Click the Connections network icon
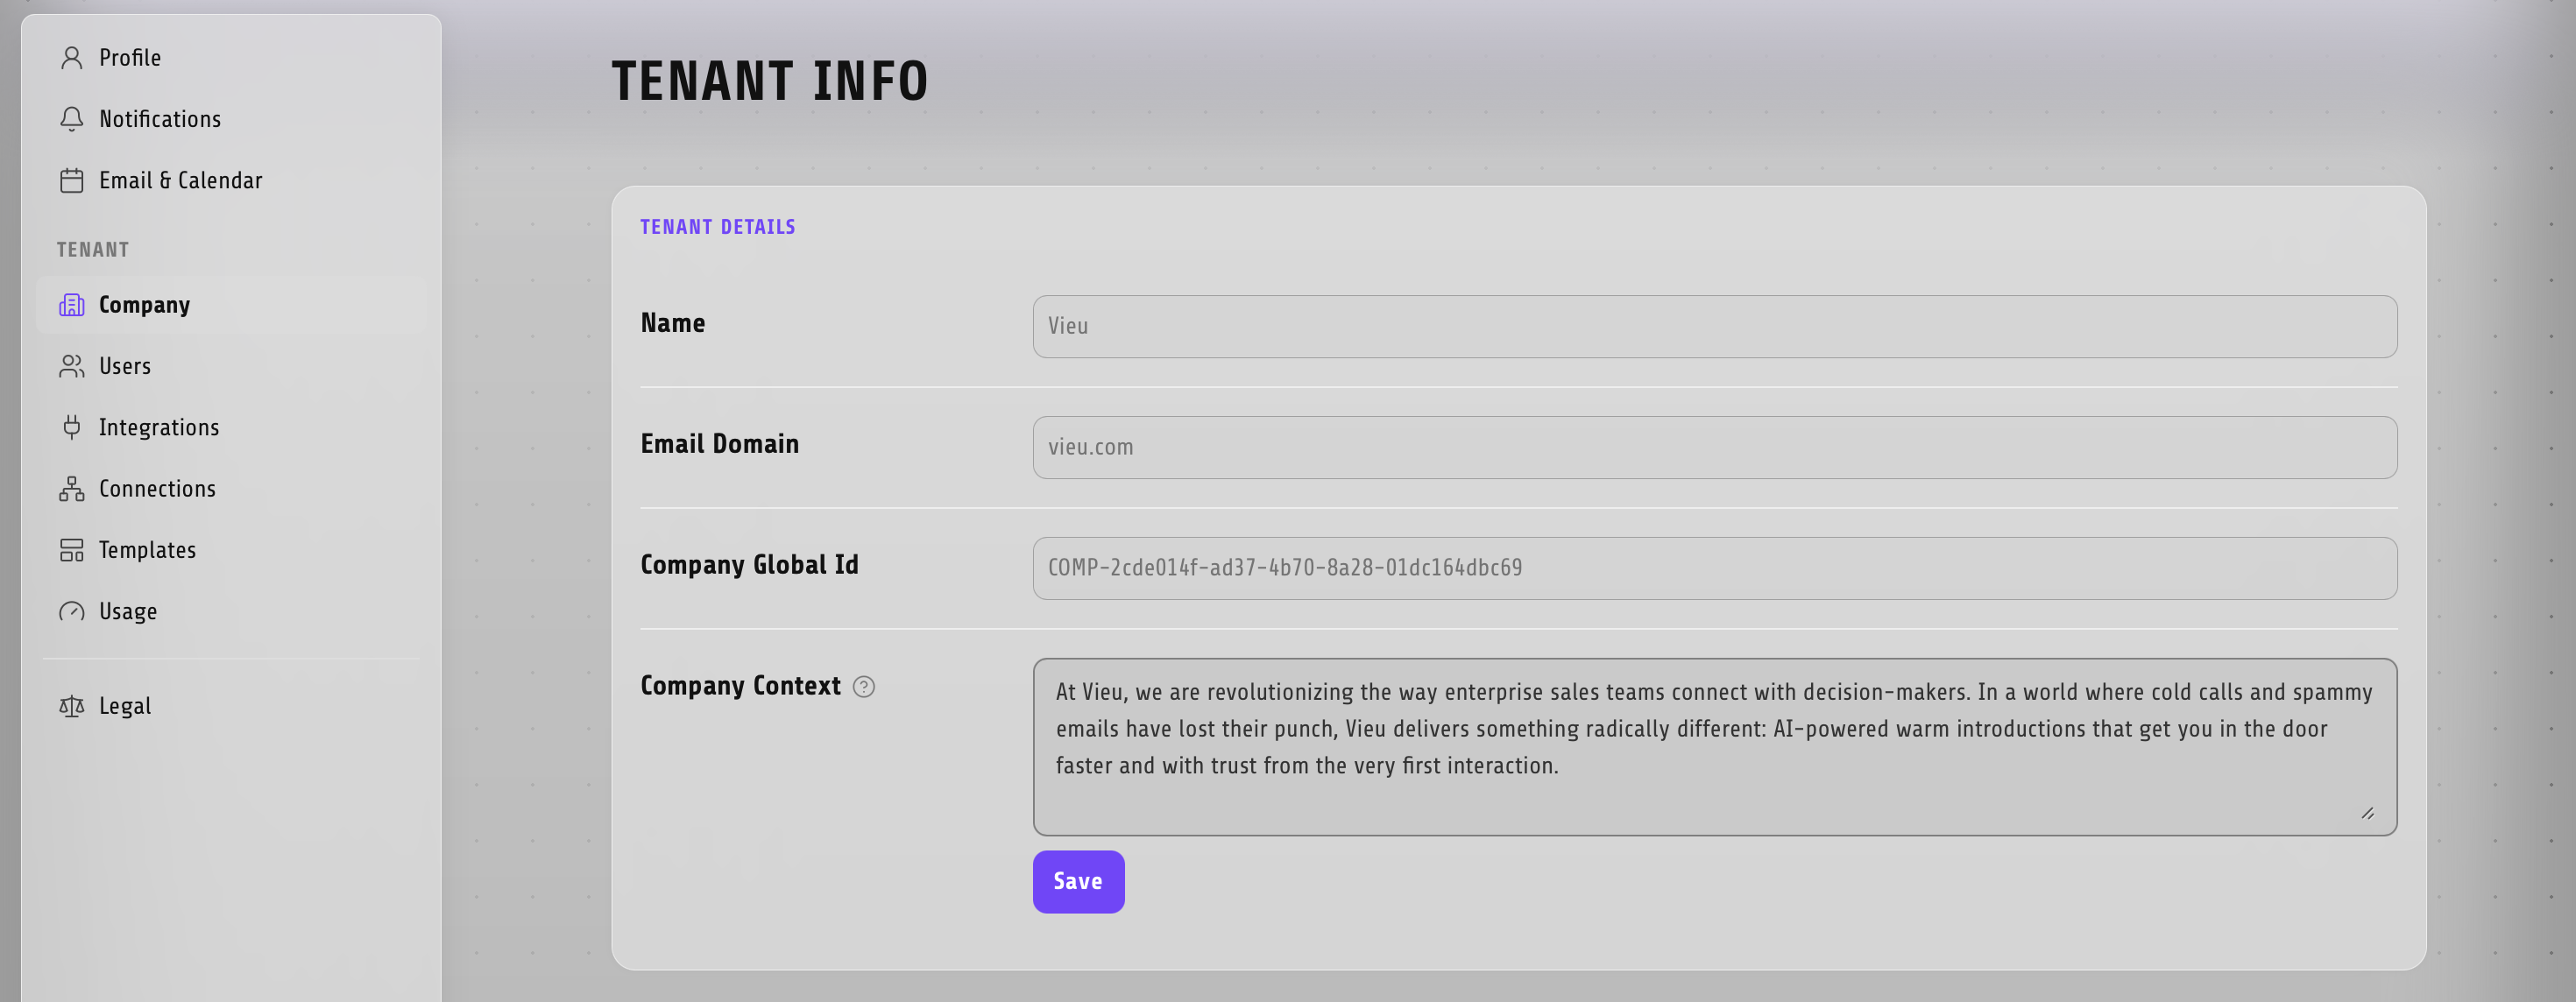Viewport: 2576px width, 1002px height. click(71, 489)
